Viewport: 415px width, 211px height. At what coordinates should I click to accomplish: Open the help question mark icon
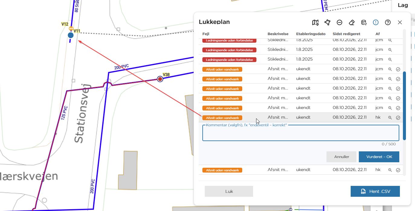(388, 22)
